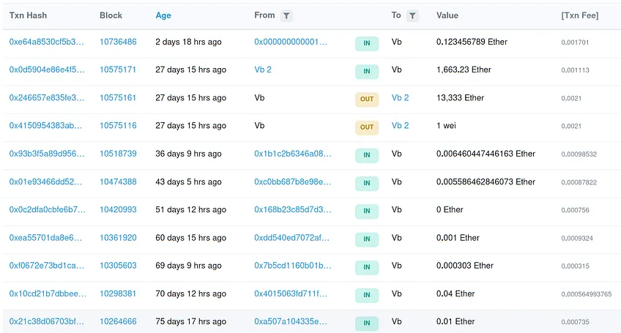621x333 pixels.
Task: Click OUT badge in 1 wei row
Action: (367, 127)
